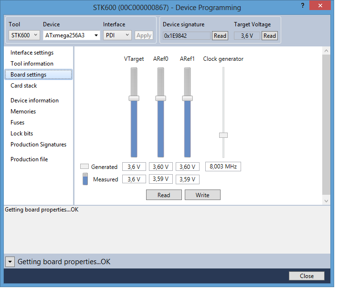Open Tool information page
This screenshot has width=338, height=290.
pos(32,64)
